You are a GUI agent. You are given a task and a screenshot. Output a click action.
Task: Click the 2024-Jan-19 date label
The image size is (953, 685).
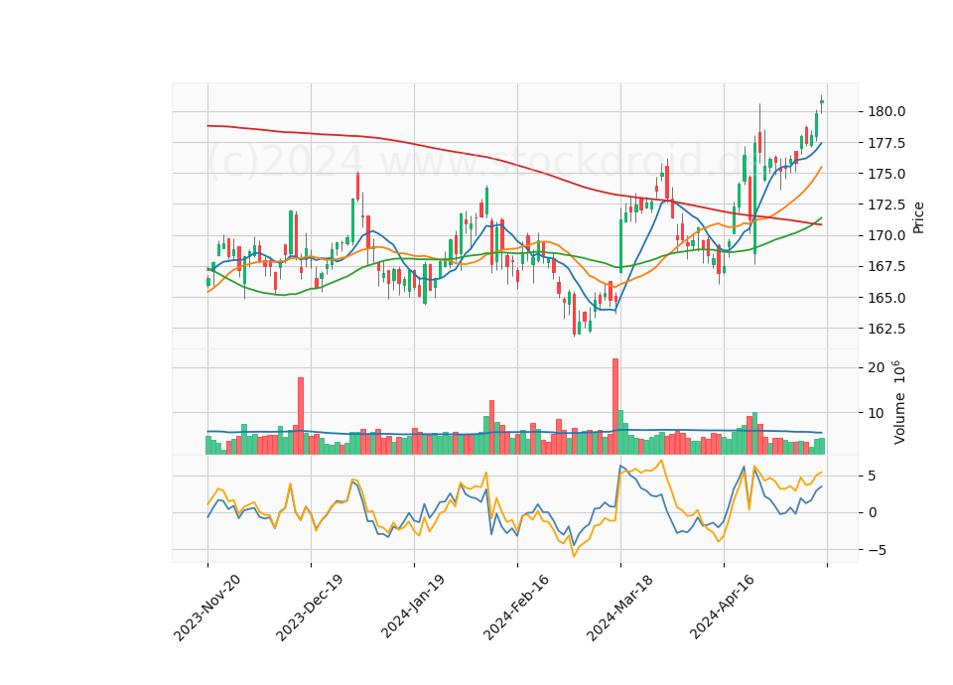pyautogui.click(x=413, y=608)
